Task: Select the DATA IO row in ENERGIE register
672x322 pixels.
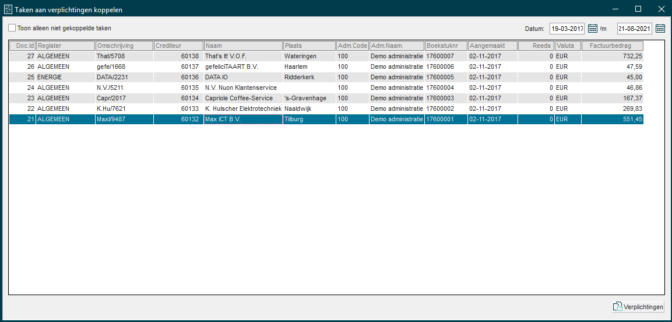Action: tap(242, 77)
